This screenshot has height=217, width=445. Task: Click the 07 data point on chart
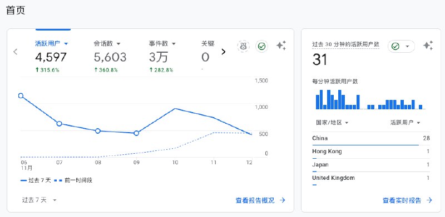click(60, 124)
